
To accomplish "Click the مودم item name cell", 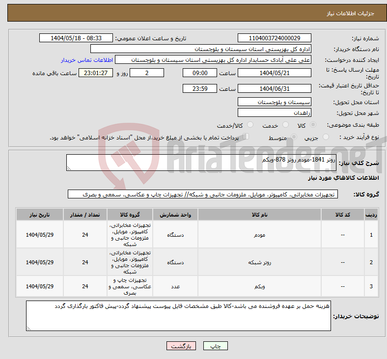I will (x=259, y=235).
